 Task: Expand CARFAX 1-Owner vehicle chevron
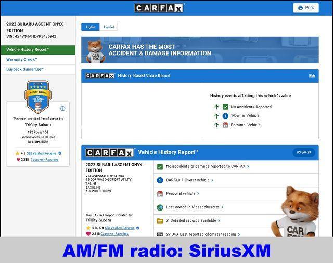[x=212, y=180]
